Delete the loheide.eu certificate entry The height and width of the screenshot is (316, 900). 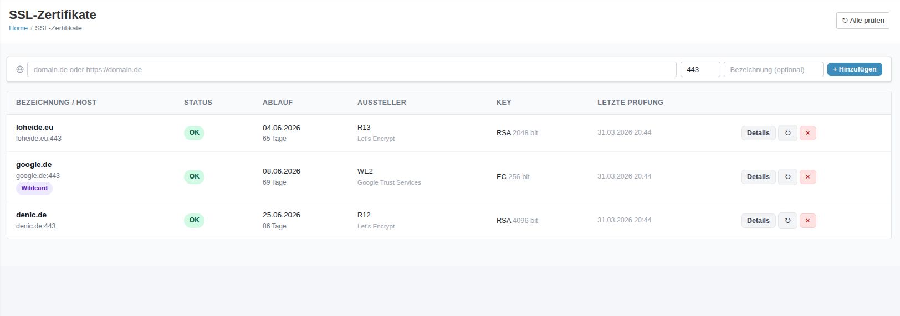[807, 133]
